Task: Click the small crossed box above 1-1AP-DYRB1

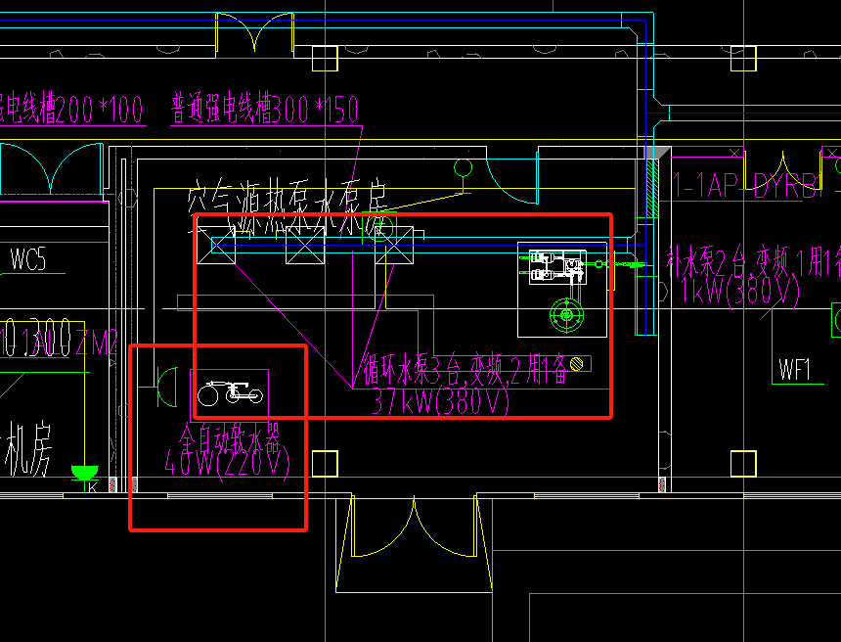Action: [x=734, y=153]
